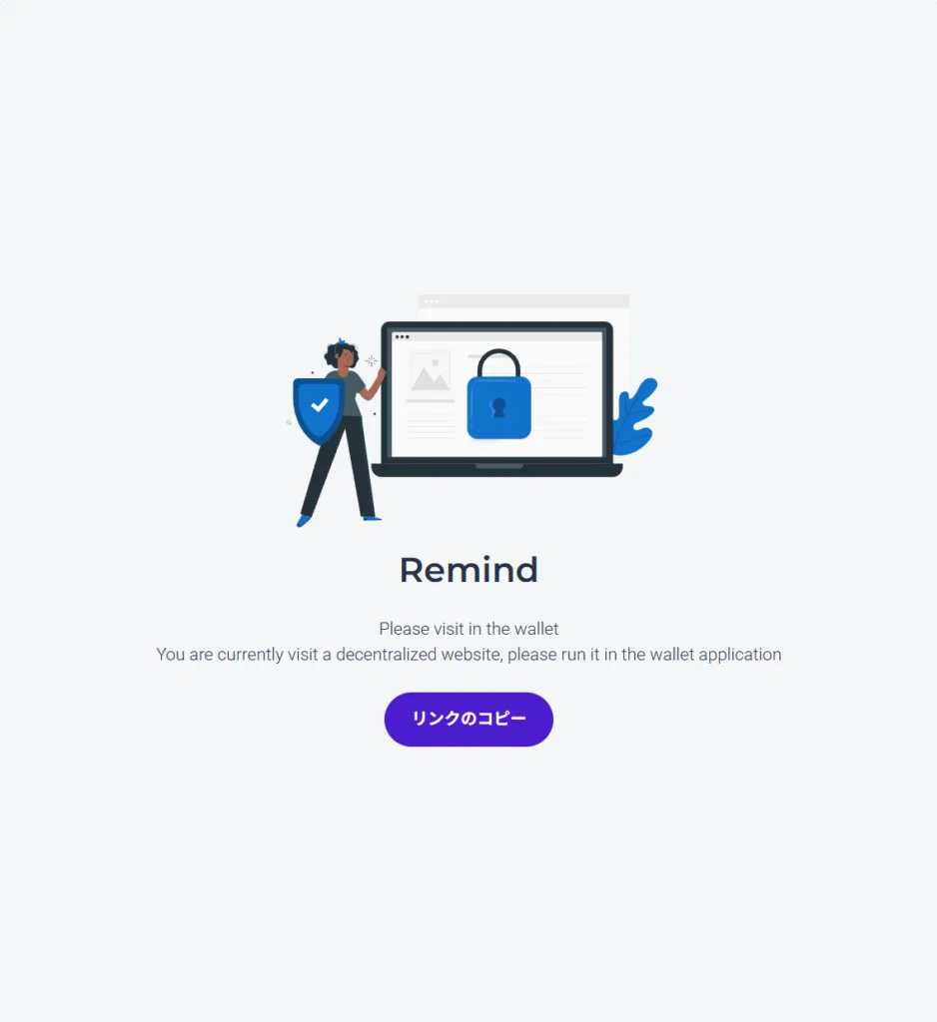Screen dimensions: 937x1022
Task: Click the blue leaf beside the laptop
Action: [x=635, y=417]
